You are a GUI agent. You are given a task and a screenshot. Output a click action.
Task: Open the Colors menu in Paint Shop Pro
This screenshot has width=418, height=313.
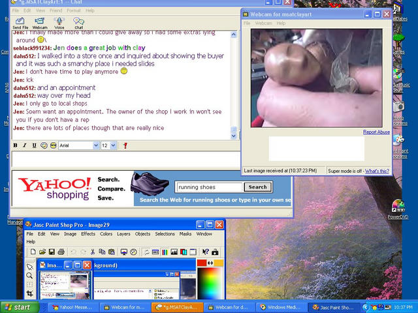tap(106, 233)
